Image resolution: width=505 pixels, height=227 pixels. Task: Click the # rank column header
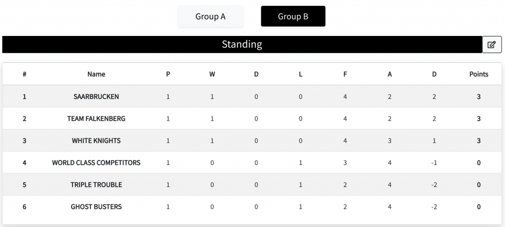tap(25, 74)
